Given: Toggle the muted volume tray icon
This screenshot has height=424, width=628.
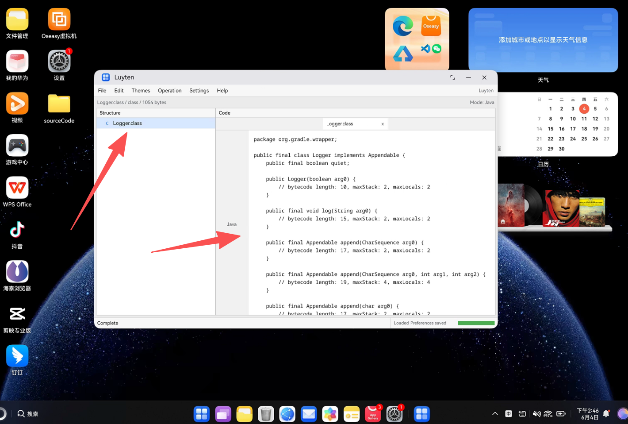Looking at the screenshot, I should [536, 414].
